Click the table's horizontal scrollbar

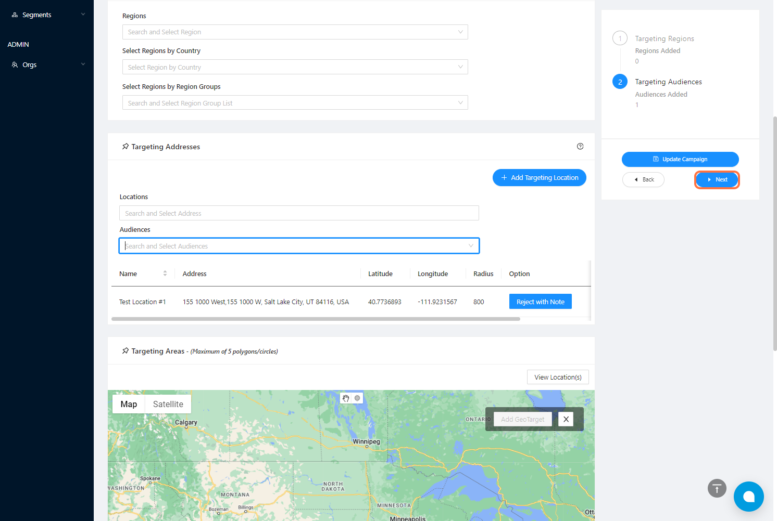(316, 319)
